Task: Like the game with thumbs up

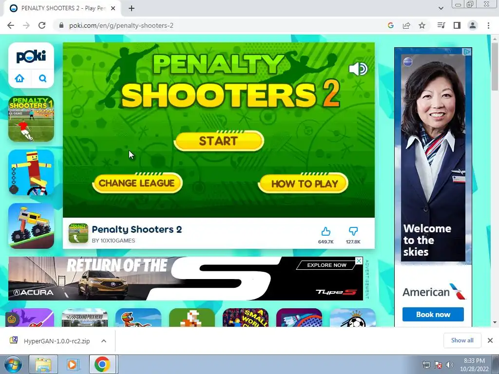Action: pos(326,231)
